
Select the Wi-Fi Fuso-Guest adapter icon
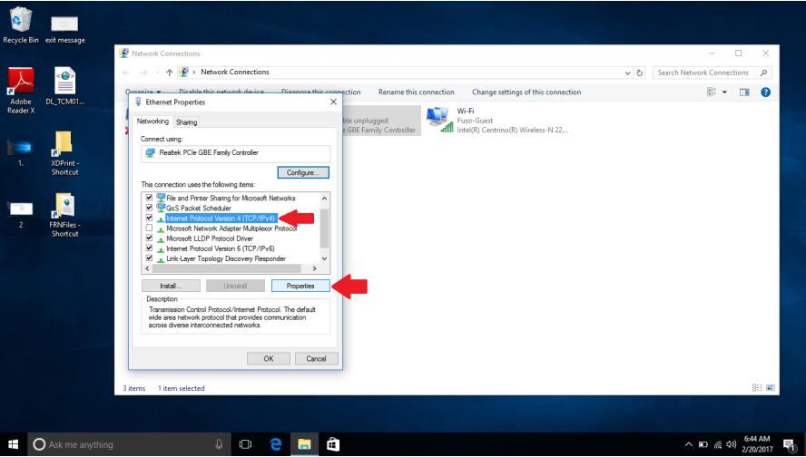tap(439, 120)
